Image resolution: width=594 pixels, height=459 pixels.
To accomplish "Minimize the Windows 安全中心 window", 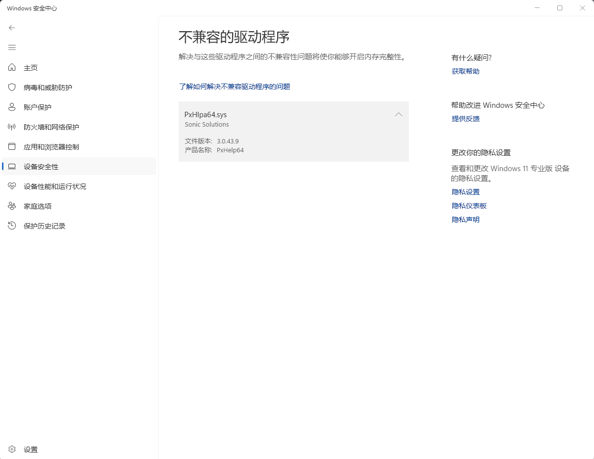I will [x=537, y=8].
